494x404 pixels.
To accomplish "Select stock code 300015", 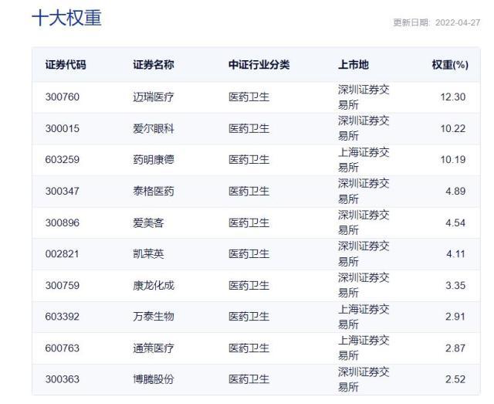I will tap(63, 129).
